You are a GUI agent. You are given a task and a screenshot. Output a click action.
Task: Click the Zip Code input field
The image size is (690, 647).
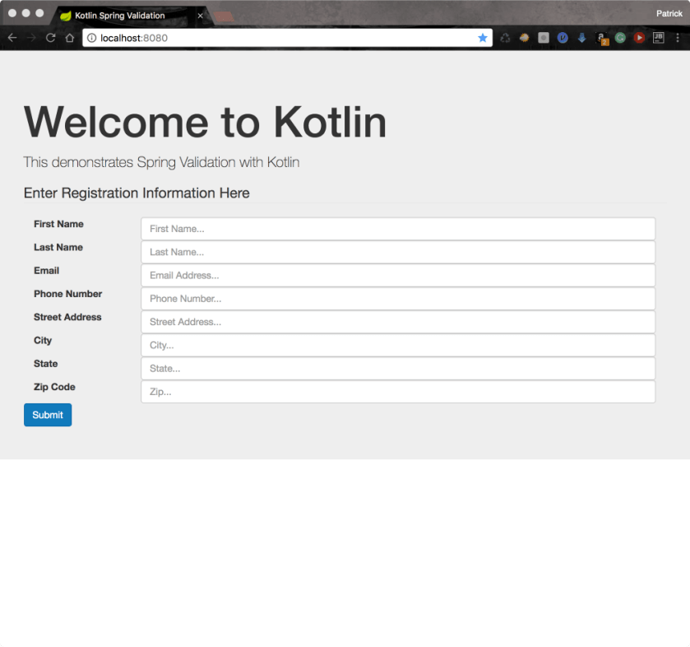coord(398,392)
